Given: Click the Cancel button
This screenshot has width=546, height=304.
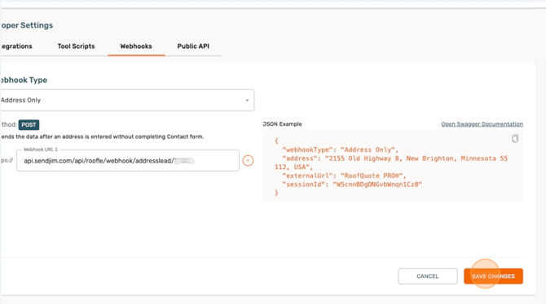Looking at the screenshot, I should [x=428, y=276].
